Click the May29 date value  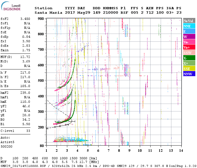[84, 13]
